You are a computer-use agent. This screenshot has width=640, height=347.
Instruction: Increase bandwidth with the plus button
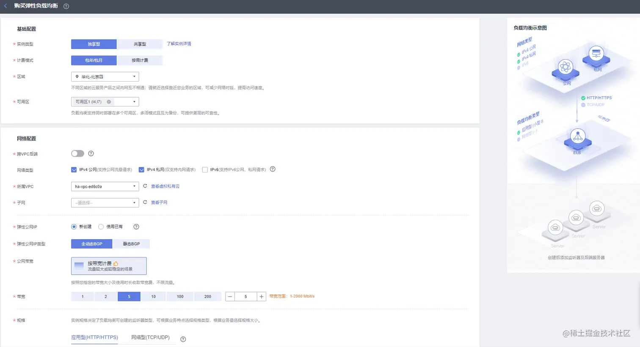(262, 297)
